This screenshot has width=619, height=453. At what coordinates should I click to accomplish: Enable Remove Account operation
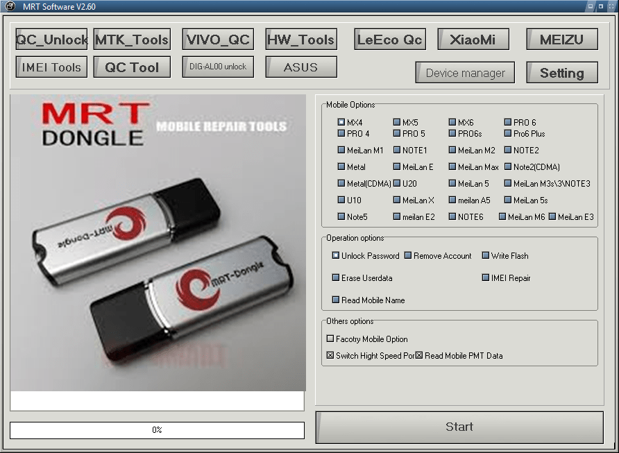tap(408, 255)
